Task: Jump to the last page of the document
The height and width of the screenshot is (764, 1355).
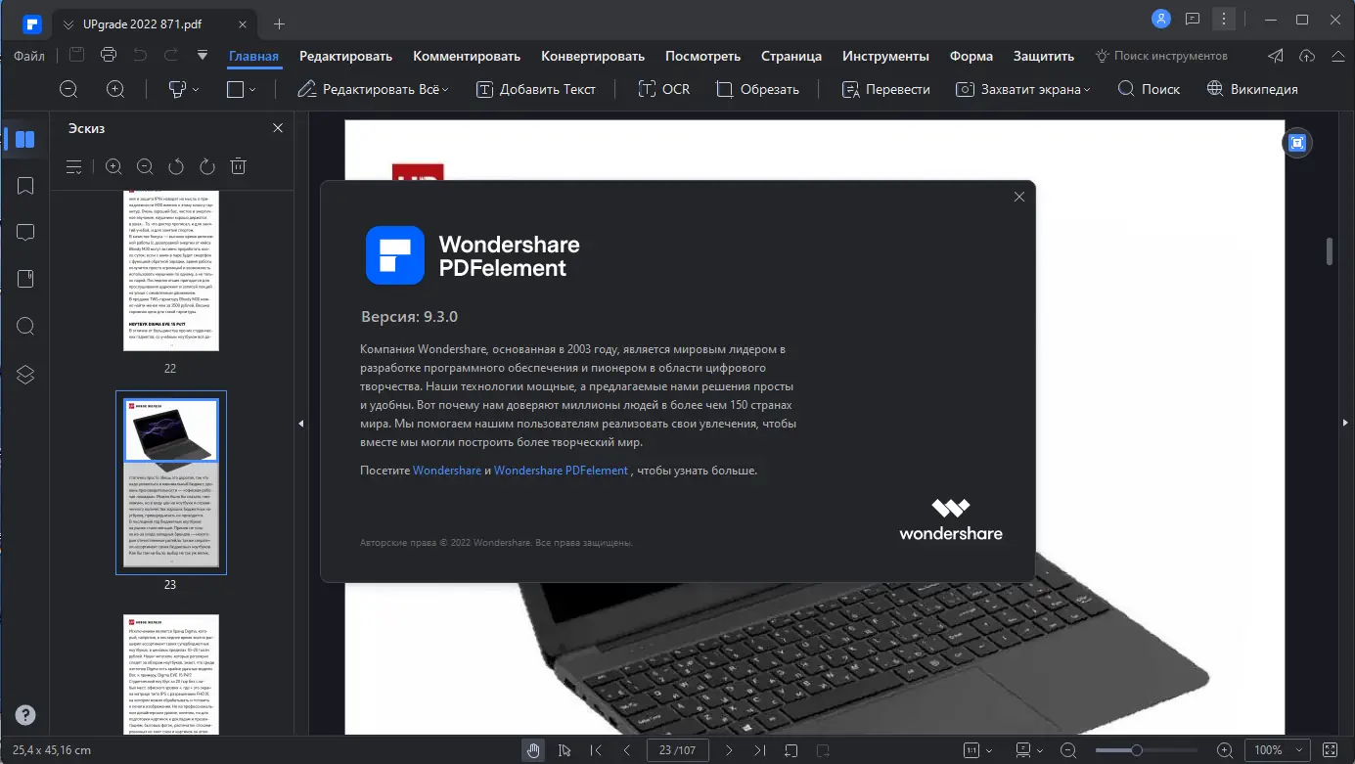Action: click(760, 749)
